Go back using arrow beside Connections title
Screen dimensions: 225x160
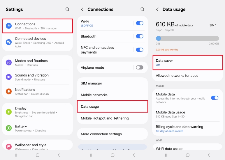click(82, 9)
